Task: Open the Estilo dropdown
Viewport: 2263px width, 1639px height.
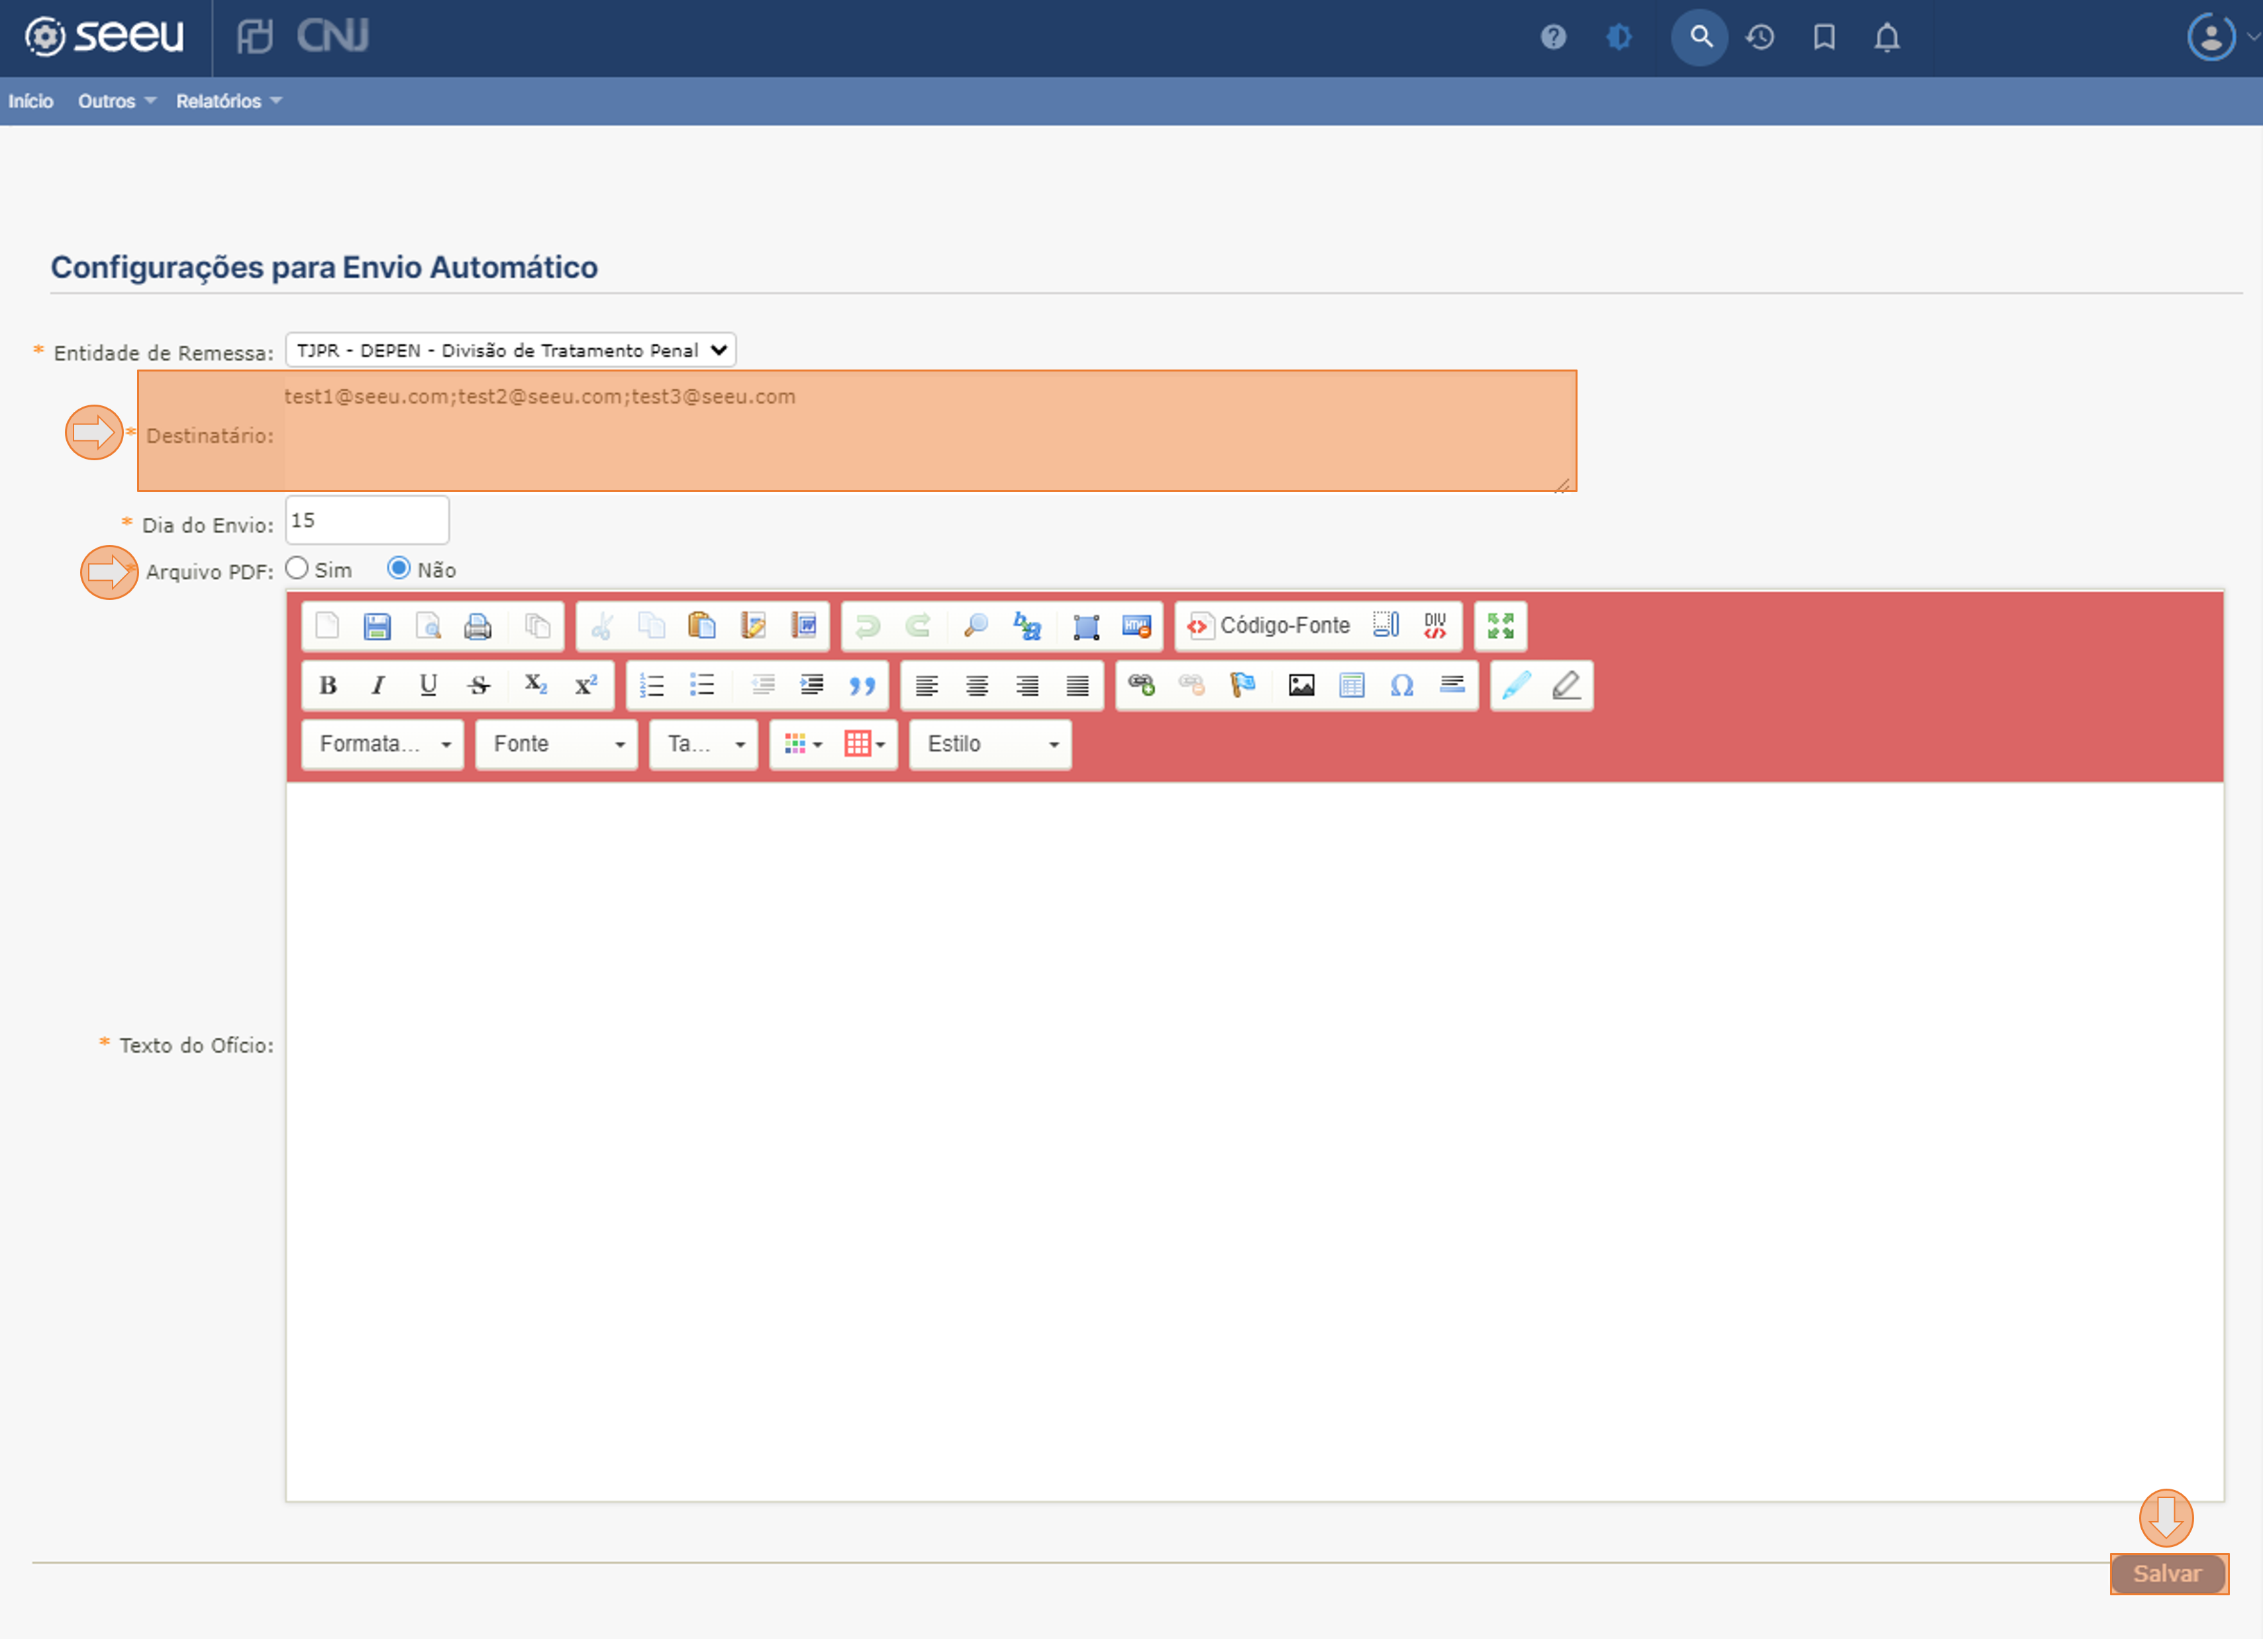Action: coord(991,744)
